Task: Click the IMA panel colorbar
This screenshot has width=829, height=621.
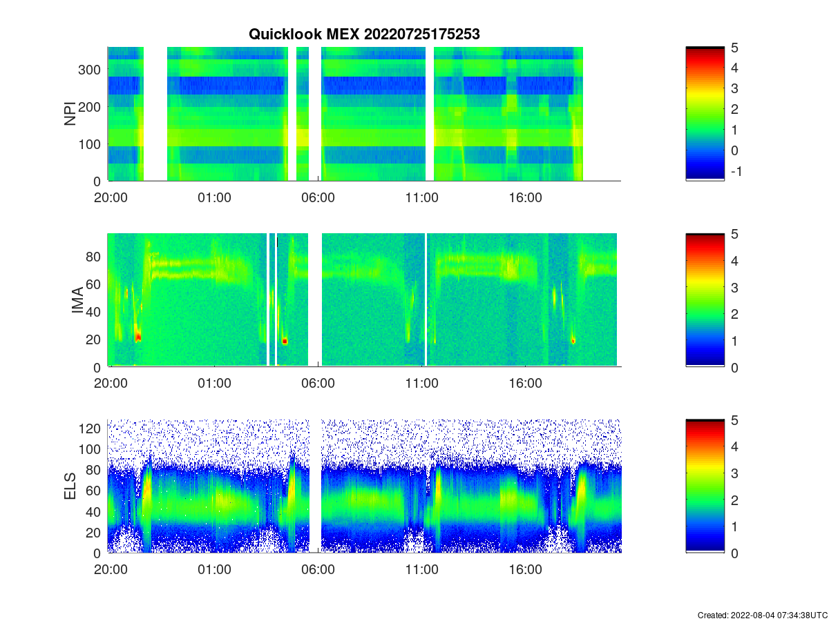Action: [x=705, y=299]
